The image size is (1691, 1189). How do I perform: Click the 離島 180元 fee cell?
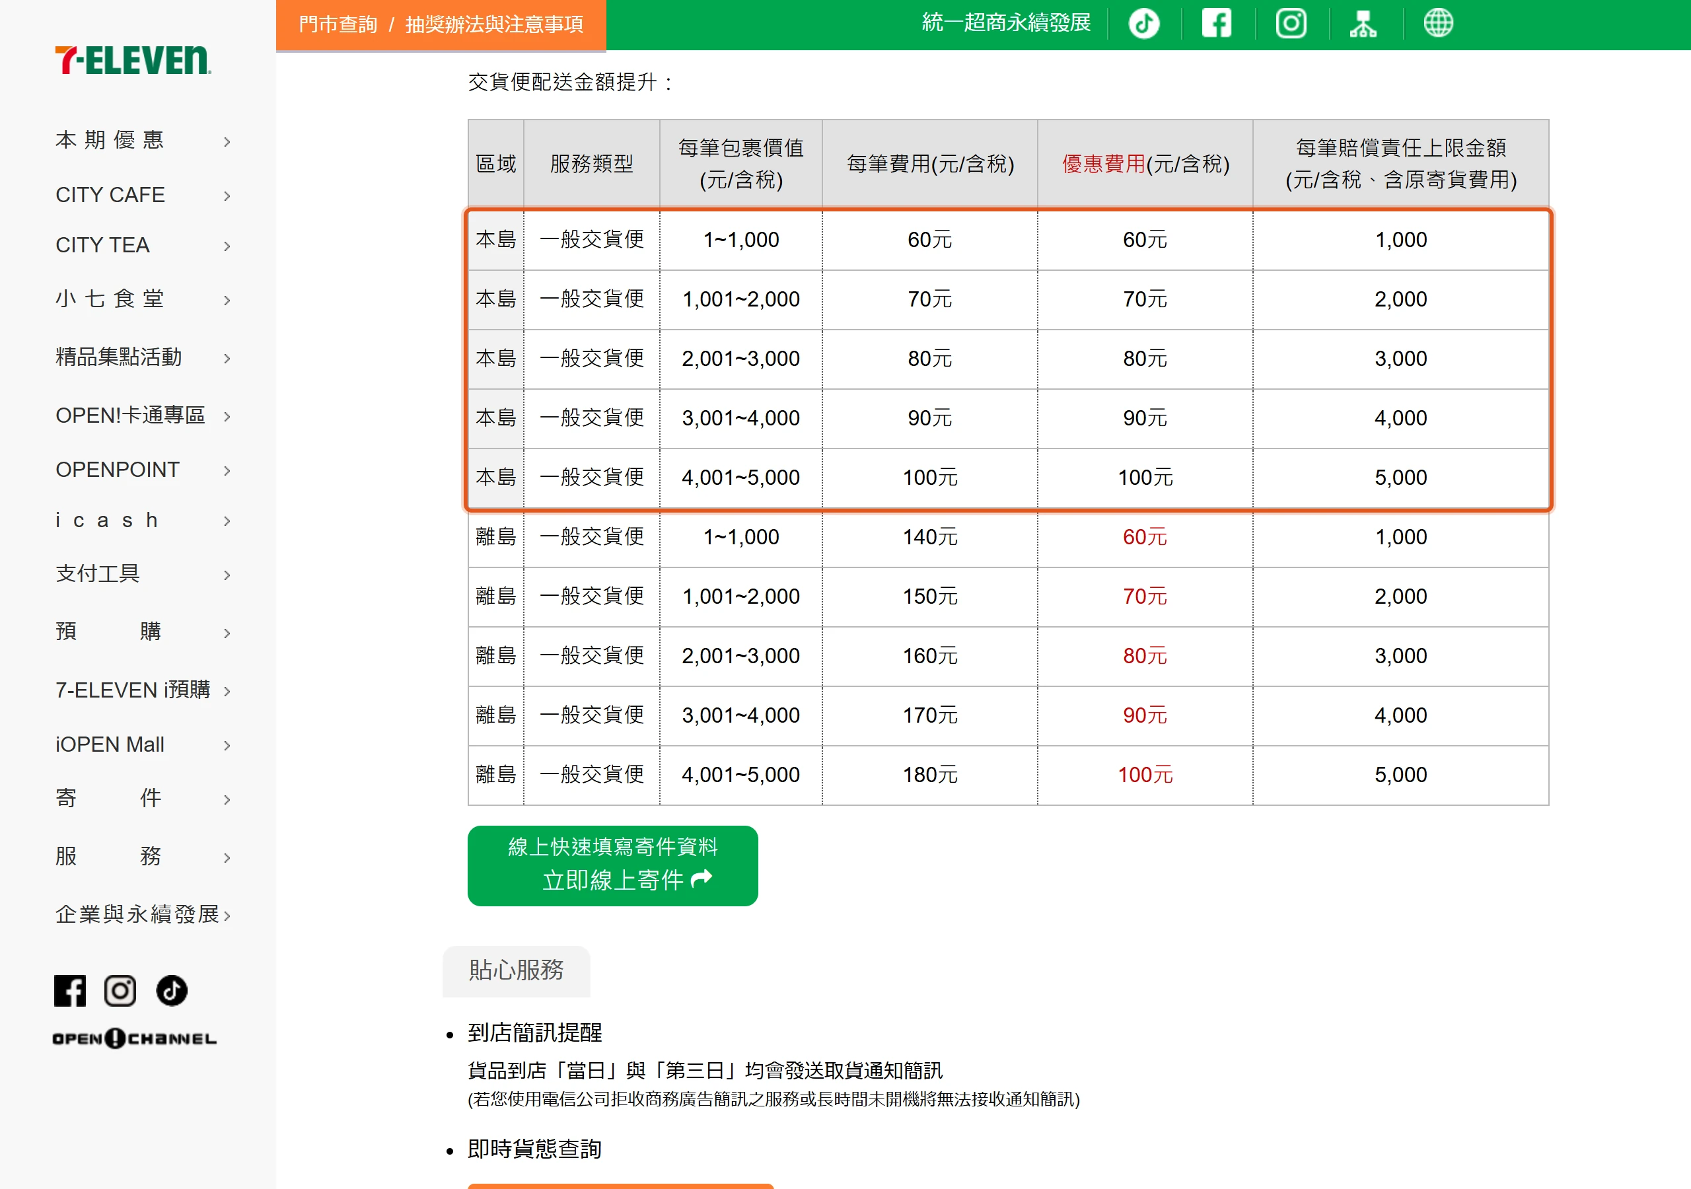[930, 775]
